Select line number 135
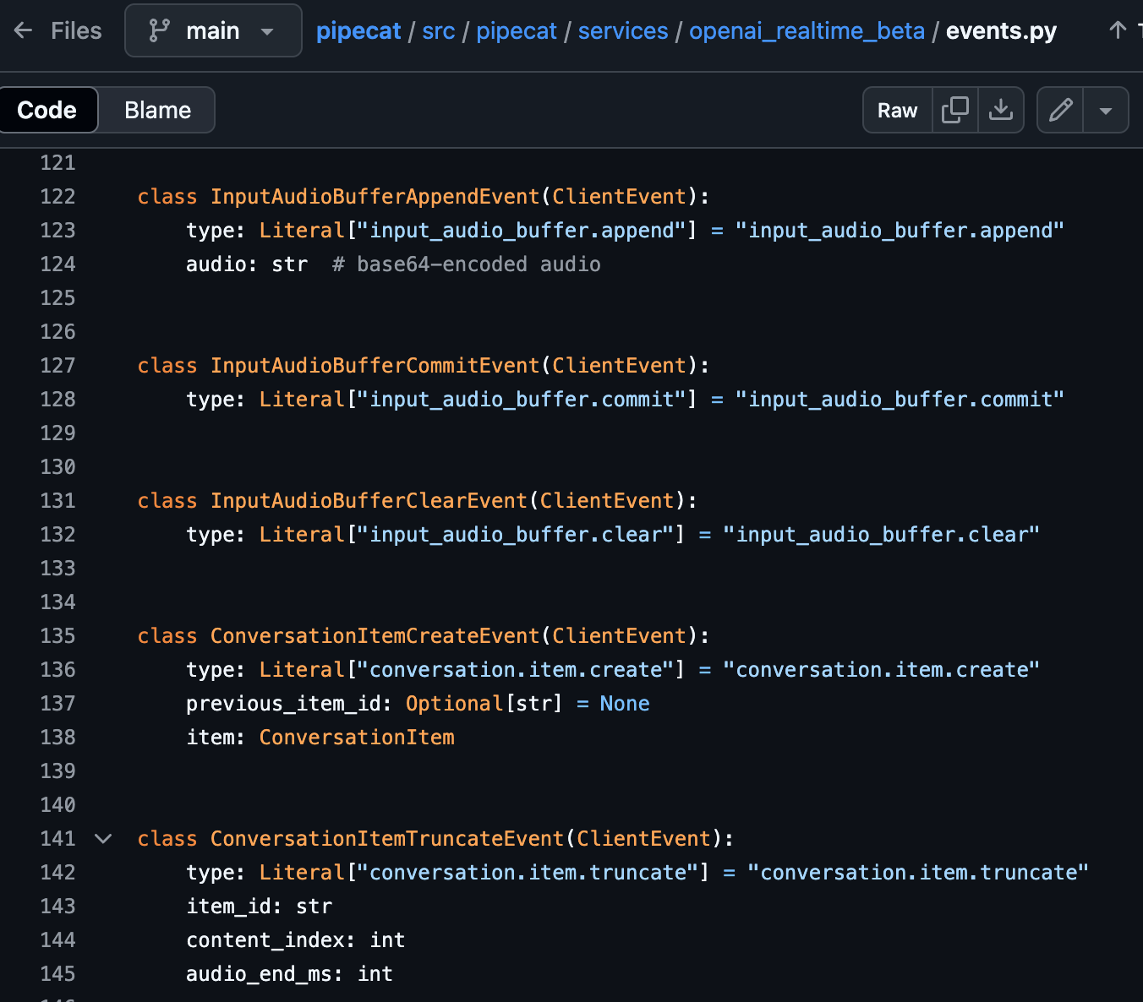1143x1002 pixels. click(x=57, y=635)
